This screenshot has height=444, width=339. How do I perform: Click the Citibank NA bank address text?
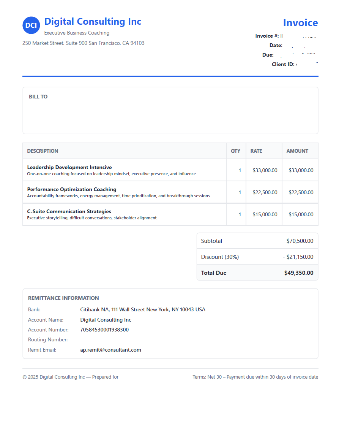(x=143, y=310)
